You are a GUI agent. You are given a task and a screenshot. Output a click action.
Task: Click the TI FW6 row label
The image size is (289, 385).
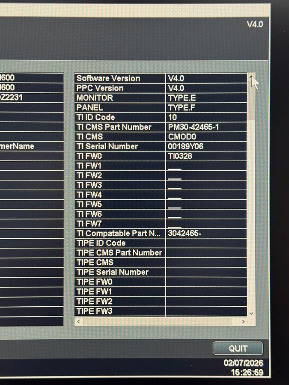[x=89, y=214]
